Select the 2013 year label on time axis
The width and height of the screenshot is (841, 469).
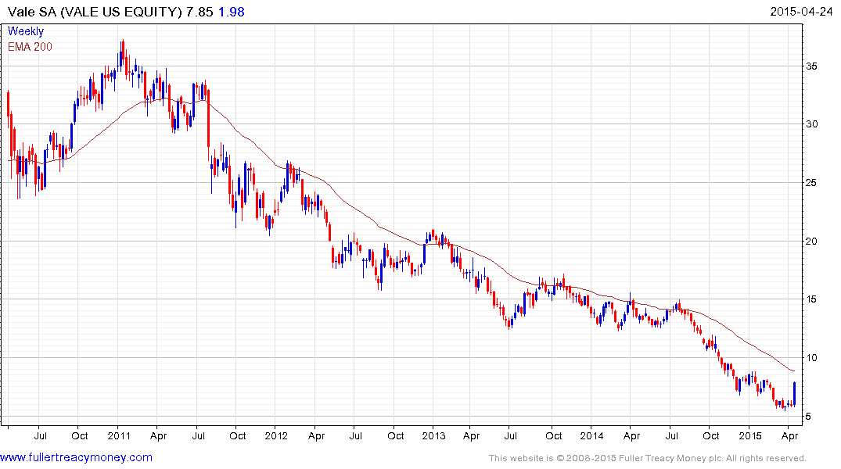[433, 435]
